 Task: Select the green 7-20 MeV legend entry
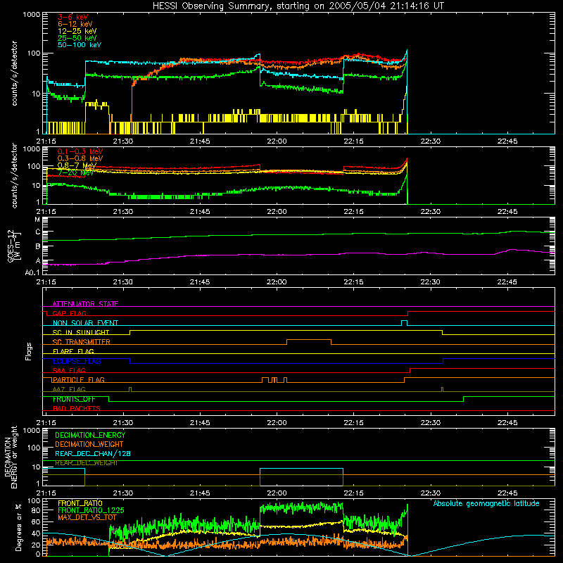point(75,172)
